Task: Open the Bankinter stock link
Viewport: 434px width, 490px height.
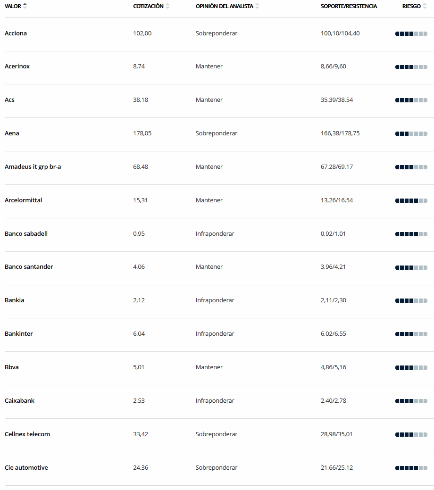Action: pos(19,333)
